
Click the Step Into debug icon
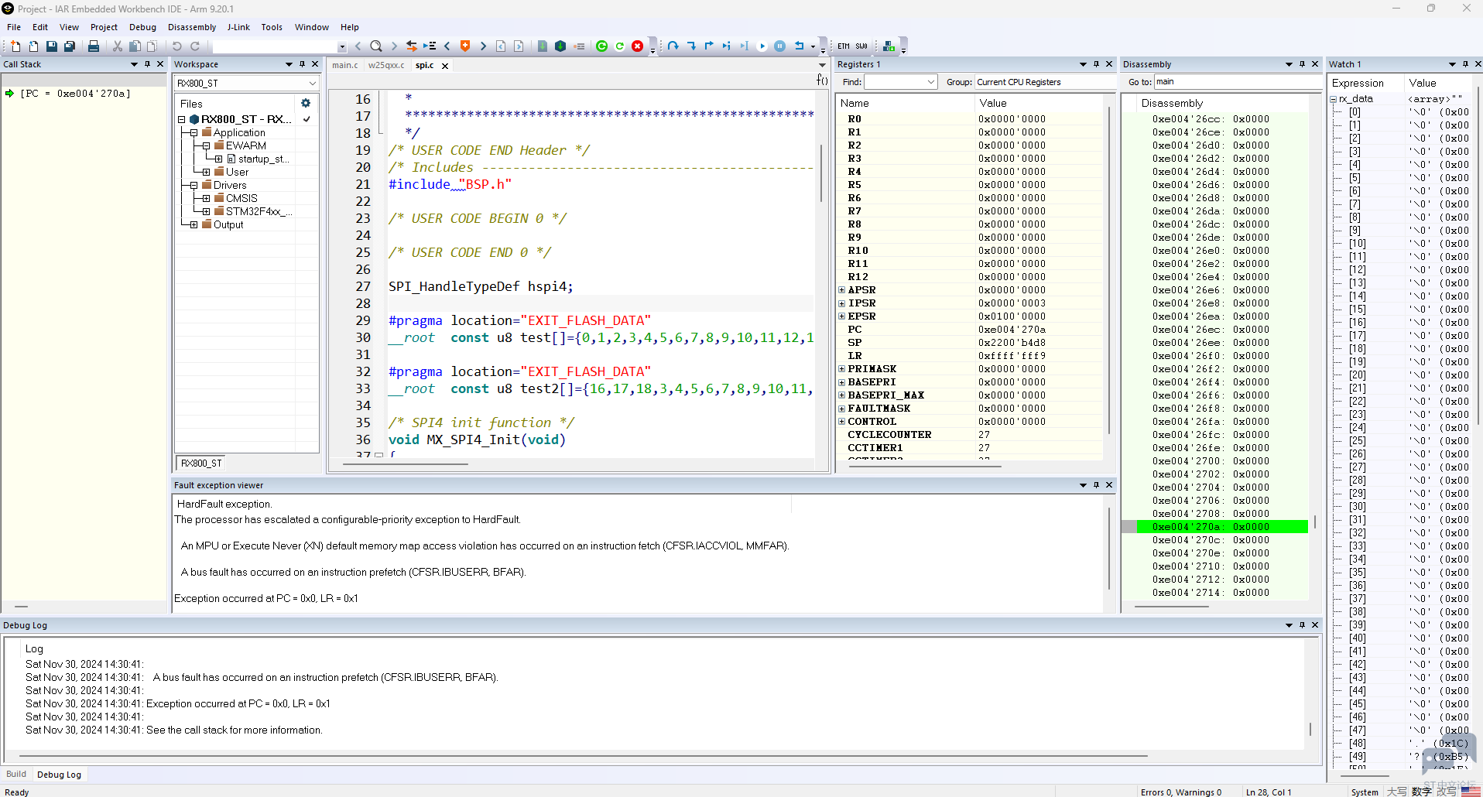click(x=691, y=46)
